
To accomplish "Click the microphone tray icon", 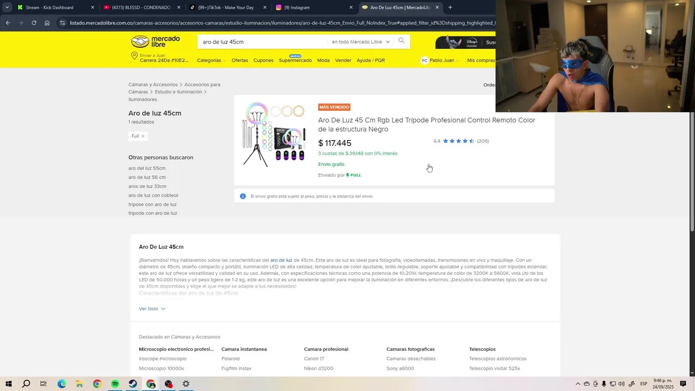I will coord(604,384).
